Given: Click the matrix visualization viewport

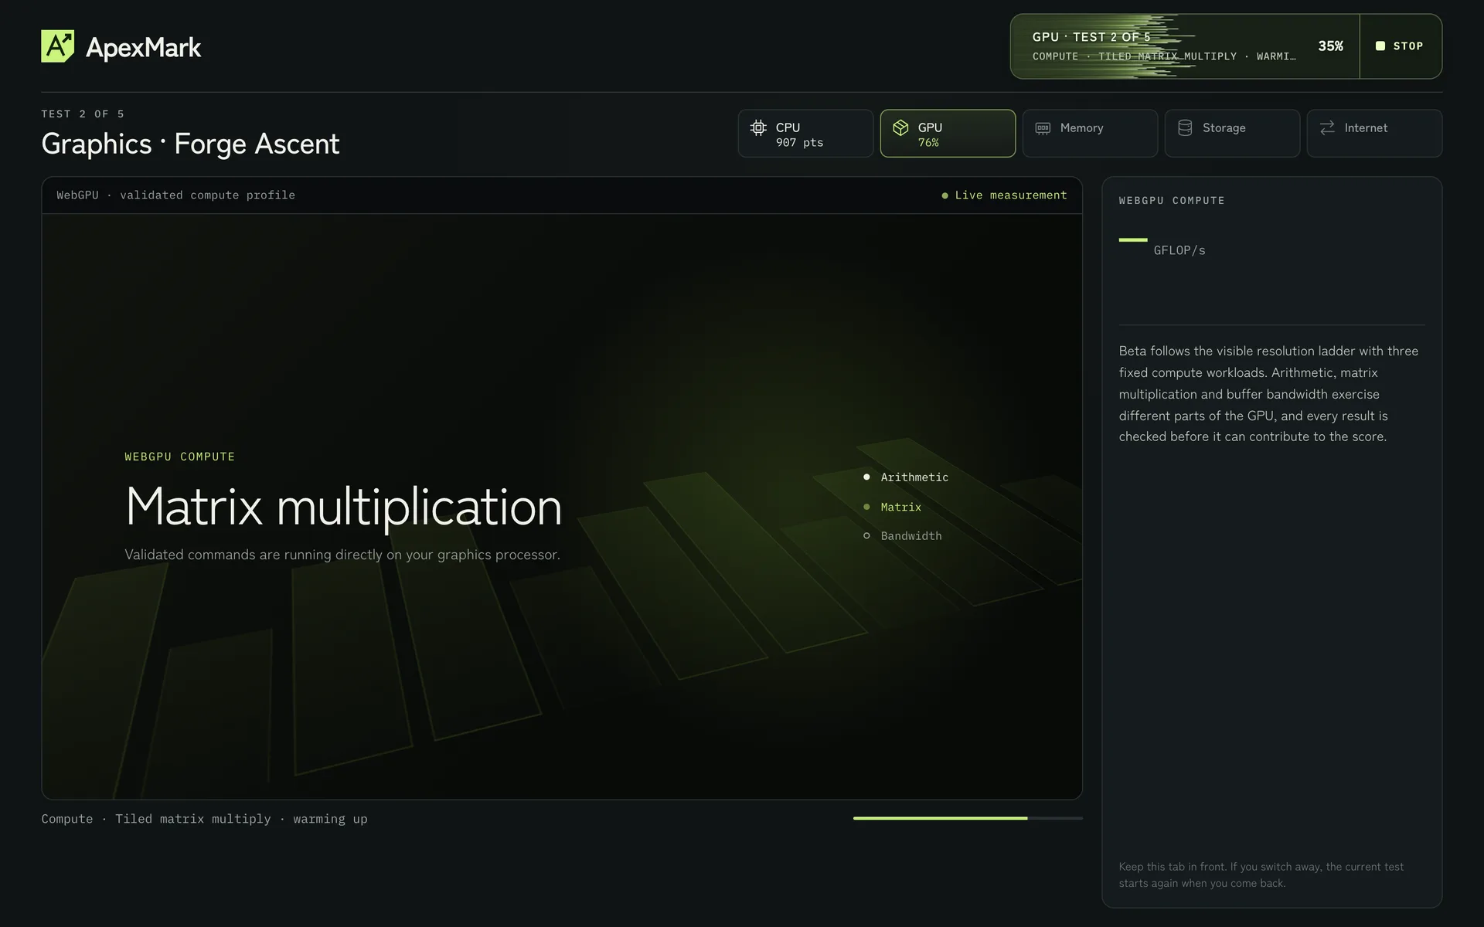Looking at the screenshot, I should click(x=562, y=506).
